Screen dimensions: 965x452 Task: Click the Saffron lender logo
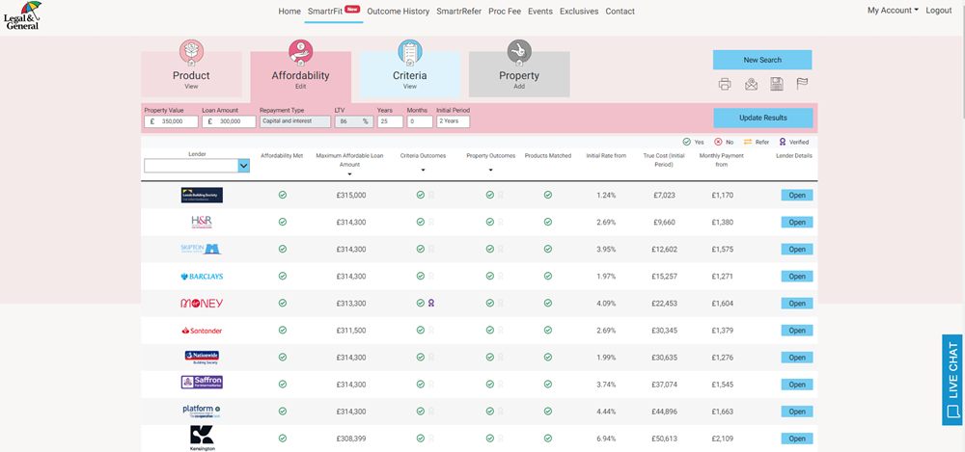click(x=202, y=383)
